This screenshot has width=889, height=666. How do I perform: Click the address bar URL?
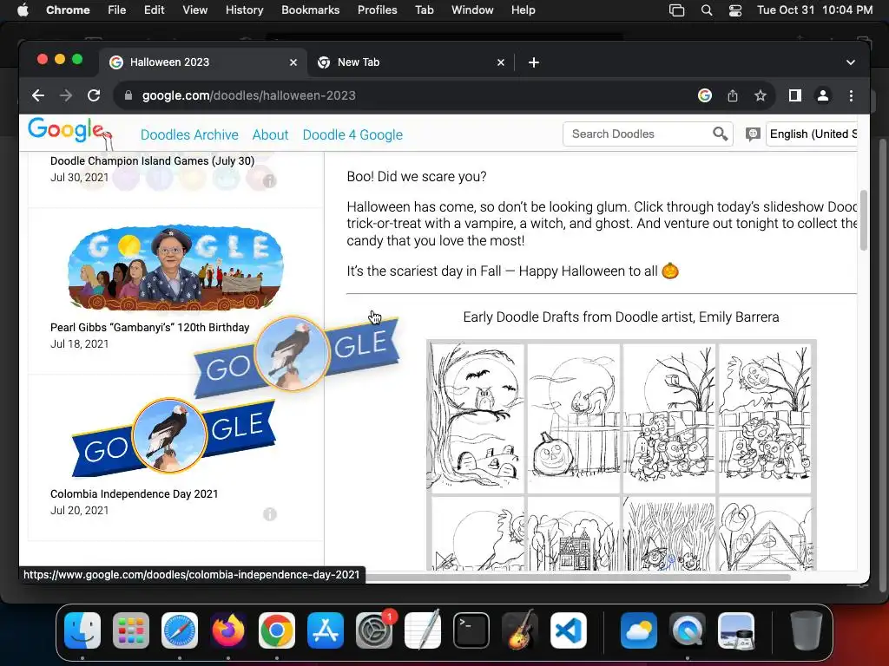click(x=249, y=95)
